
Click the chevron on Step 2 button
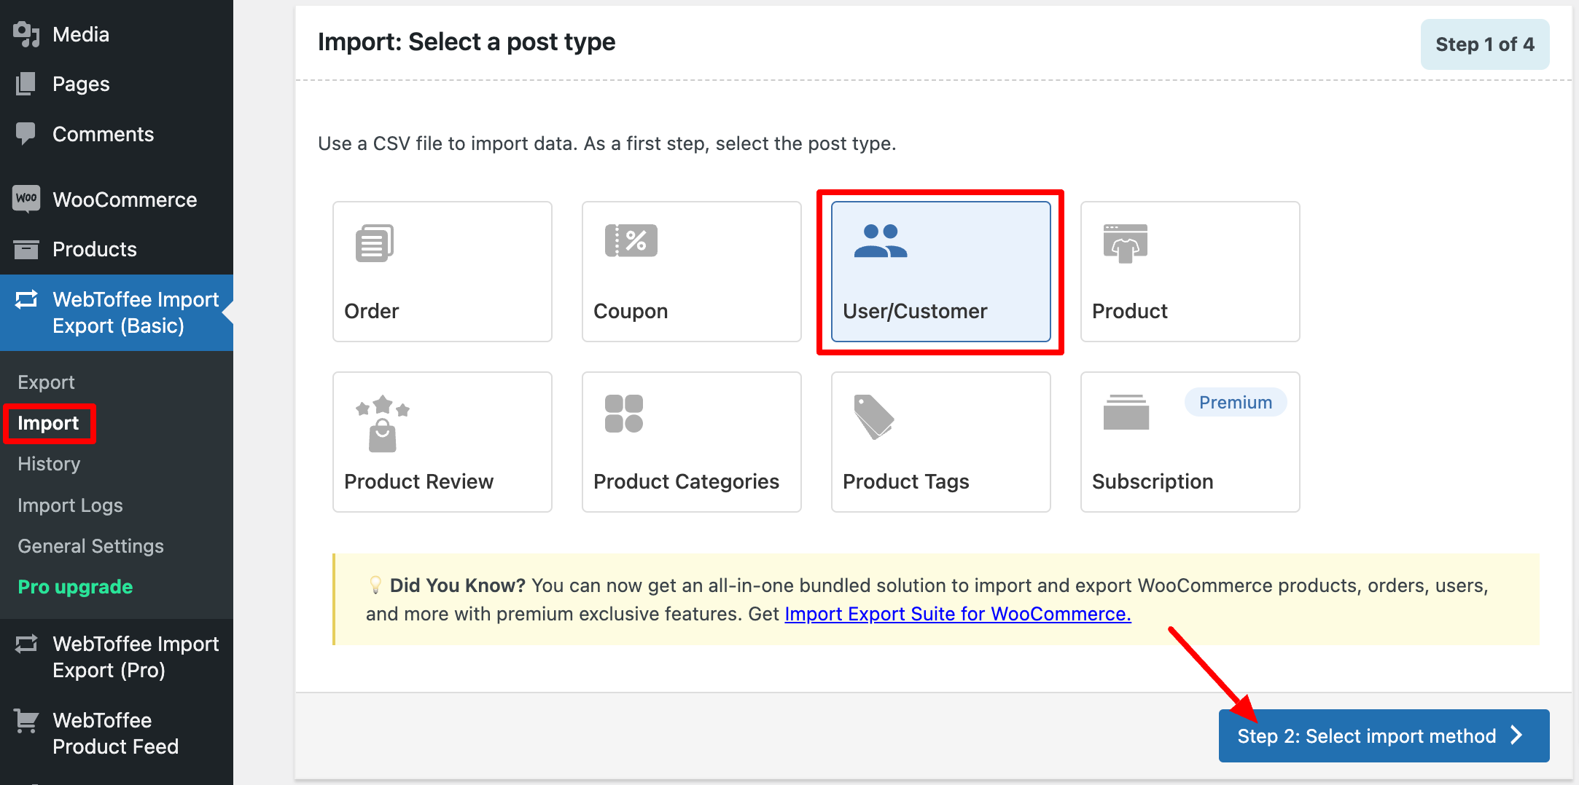click(x=1517, y=735)
